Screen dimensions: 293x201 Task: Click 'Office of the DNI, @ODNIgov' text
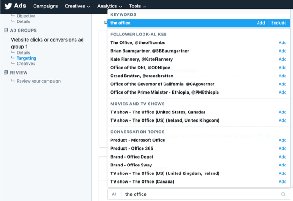140,67
